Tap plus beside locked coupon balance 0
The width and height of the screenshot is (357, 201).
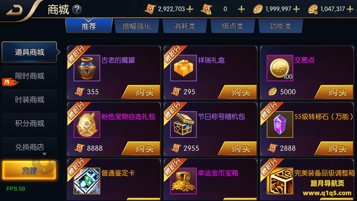tap(241, 9)
